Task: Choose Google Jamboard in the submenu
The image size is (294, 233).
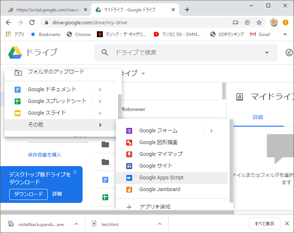Action: tap(172, 189)
